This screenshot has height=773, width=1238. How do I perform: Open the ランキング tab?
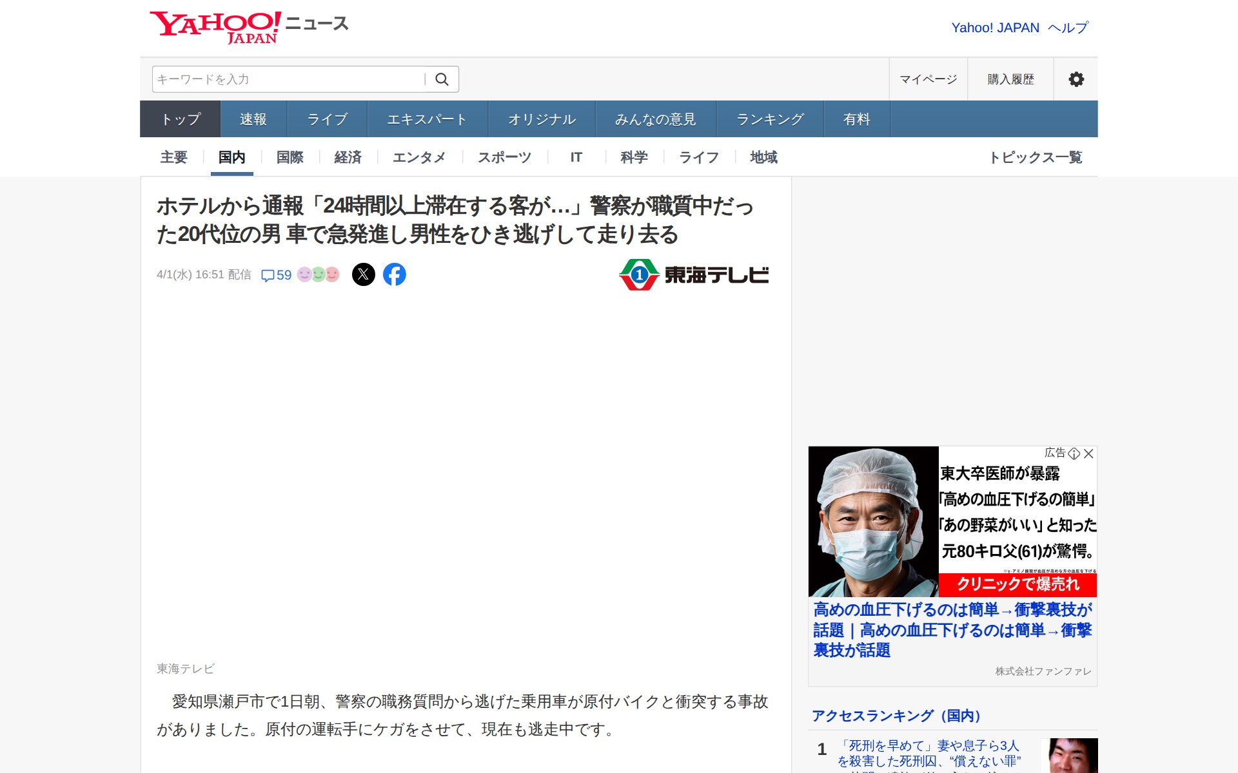(x=770, y=119)
